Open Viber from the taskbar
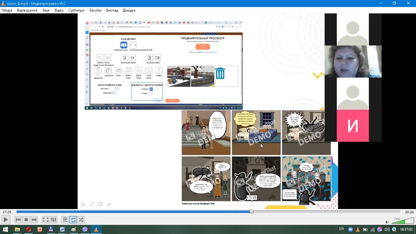 [85, 229]
